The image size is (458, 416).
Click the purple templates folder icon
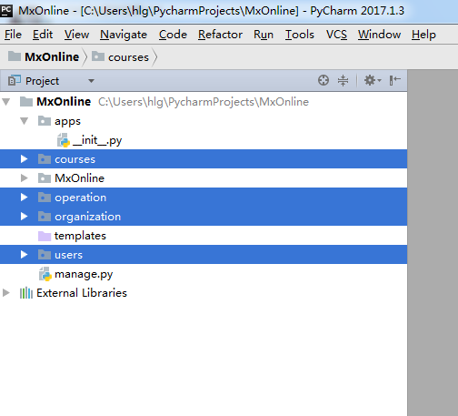pyautogui.click(x=45, y=236)
